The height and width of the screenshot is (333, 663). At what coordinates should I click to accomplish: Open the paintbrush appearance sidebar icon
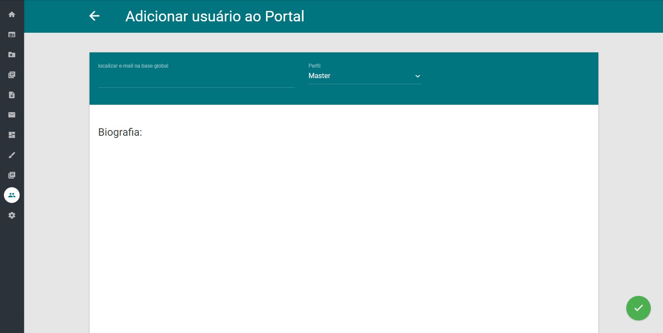coord(12,155)
